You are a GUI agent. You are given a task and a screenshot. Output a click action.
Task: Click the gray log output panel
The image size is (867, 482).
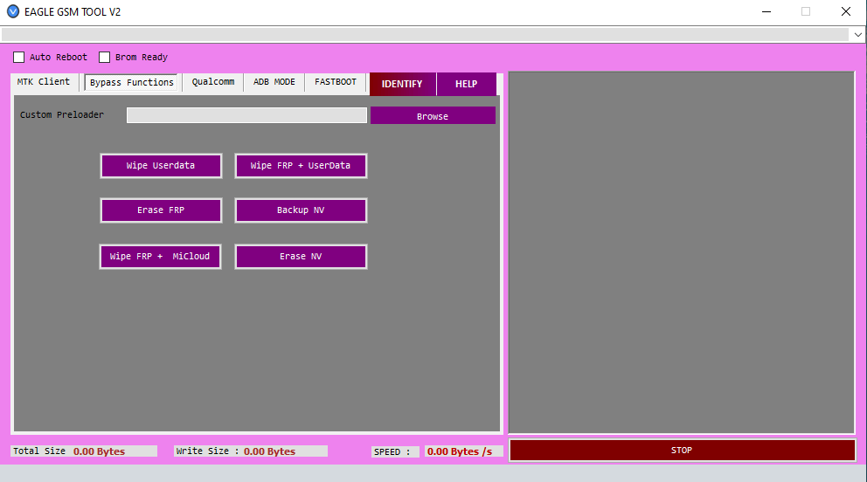[x=681, y=252]
